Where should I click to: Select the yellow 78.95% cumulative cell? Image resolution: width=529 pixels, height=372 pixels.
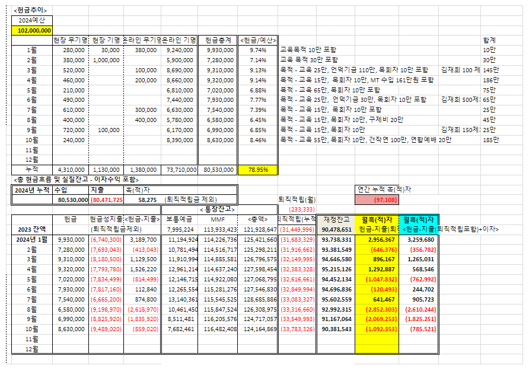(x=258, y=170)
